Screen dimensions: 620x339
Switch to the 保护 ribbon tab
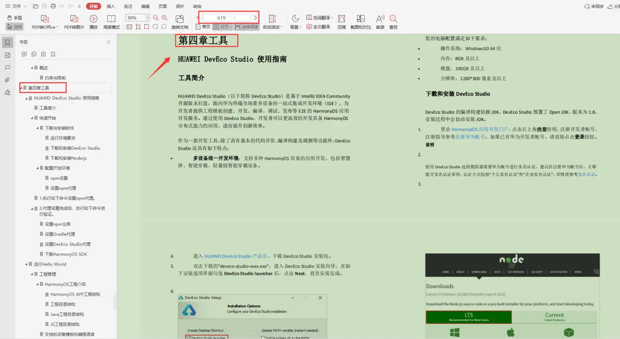tap(180, 6)
